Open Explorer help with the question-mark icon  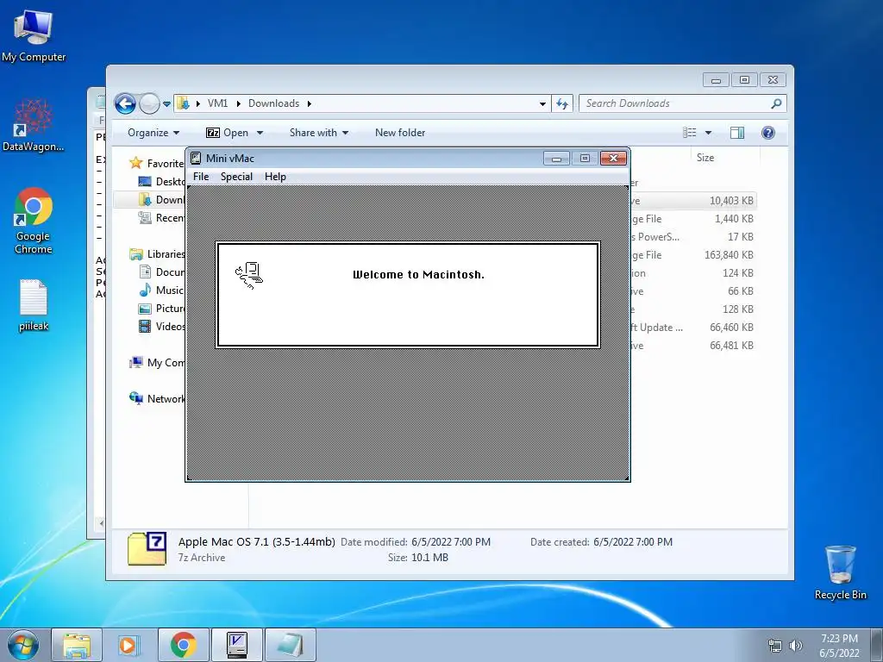click(x=768, y=133)
